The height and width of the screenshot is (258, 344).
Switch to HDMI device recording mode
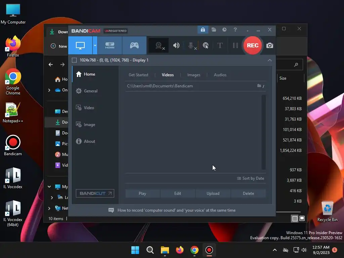coord(110,45)
